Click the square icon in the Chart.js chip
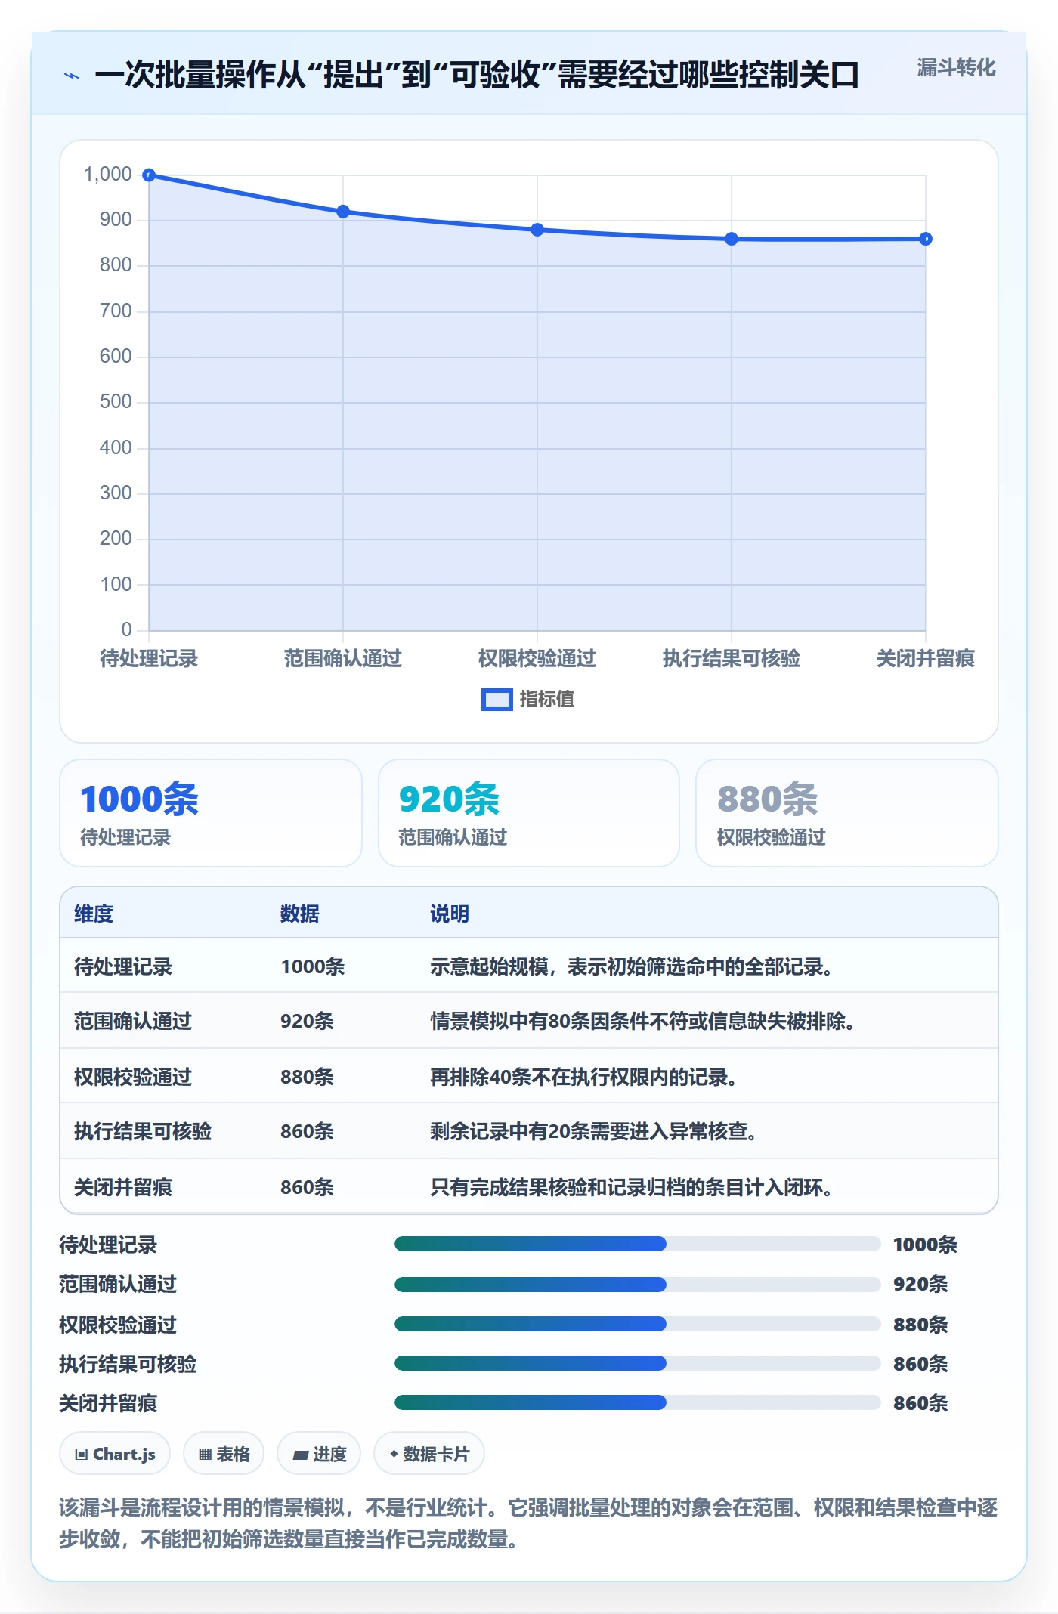Image resolution: width=1058 pixels, height=1614 pixels. click(82, 1455)
